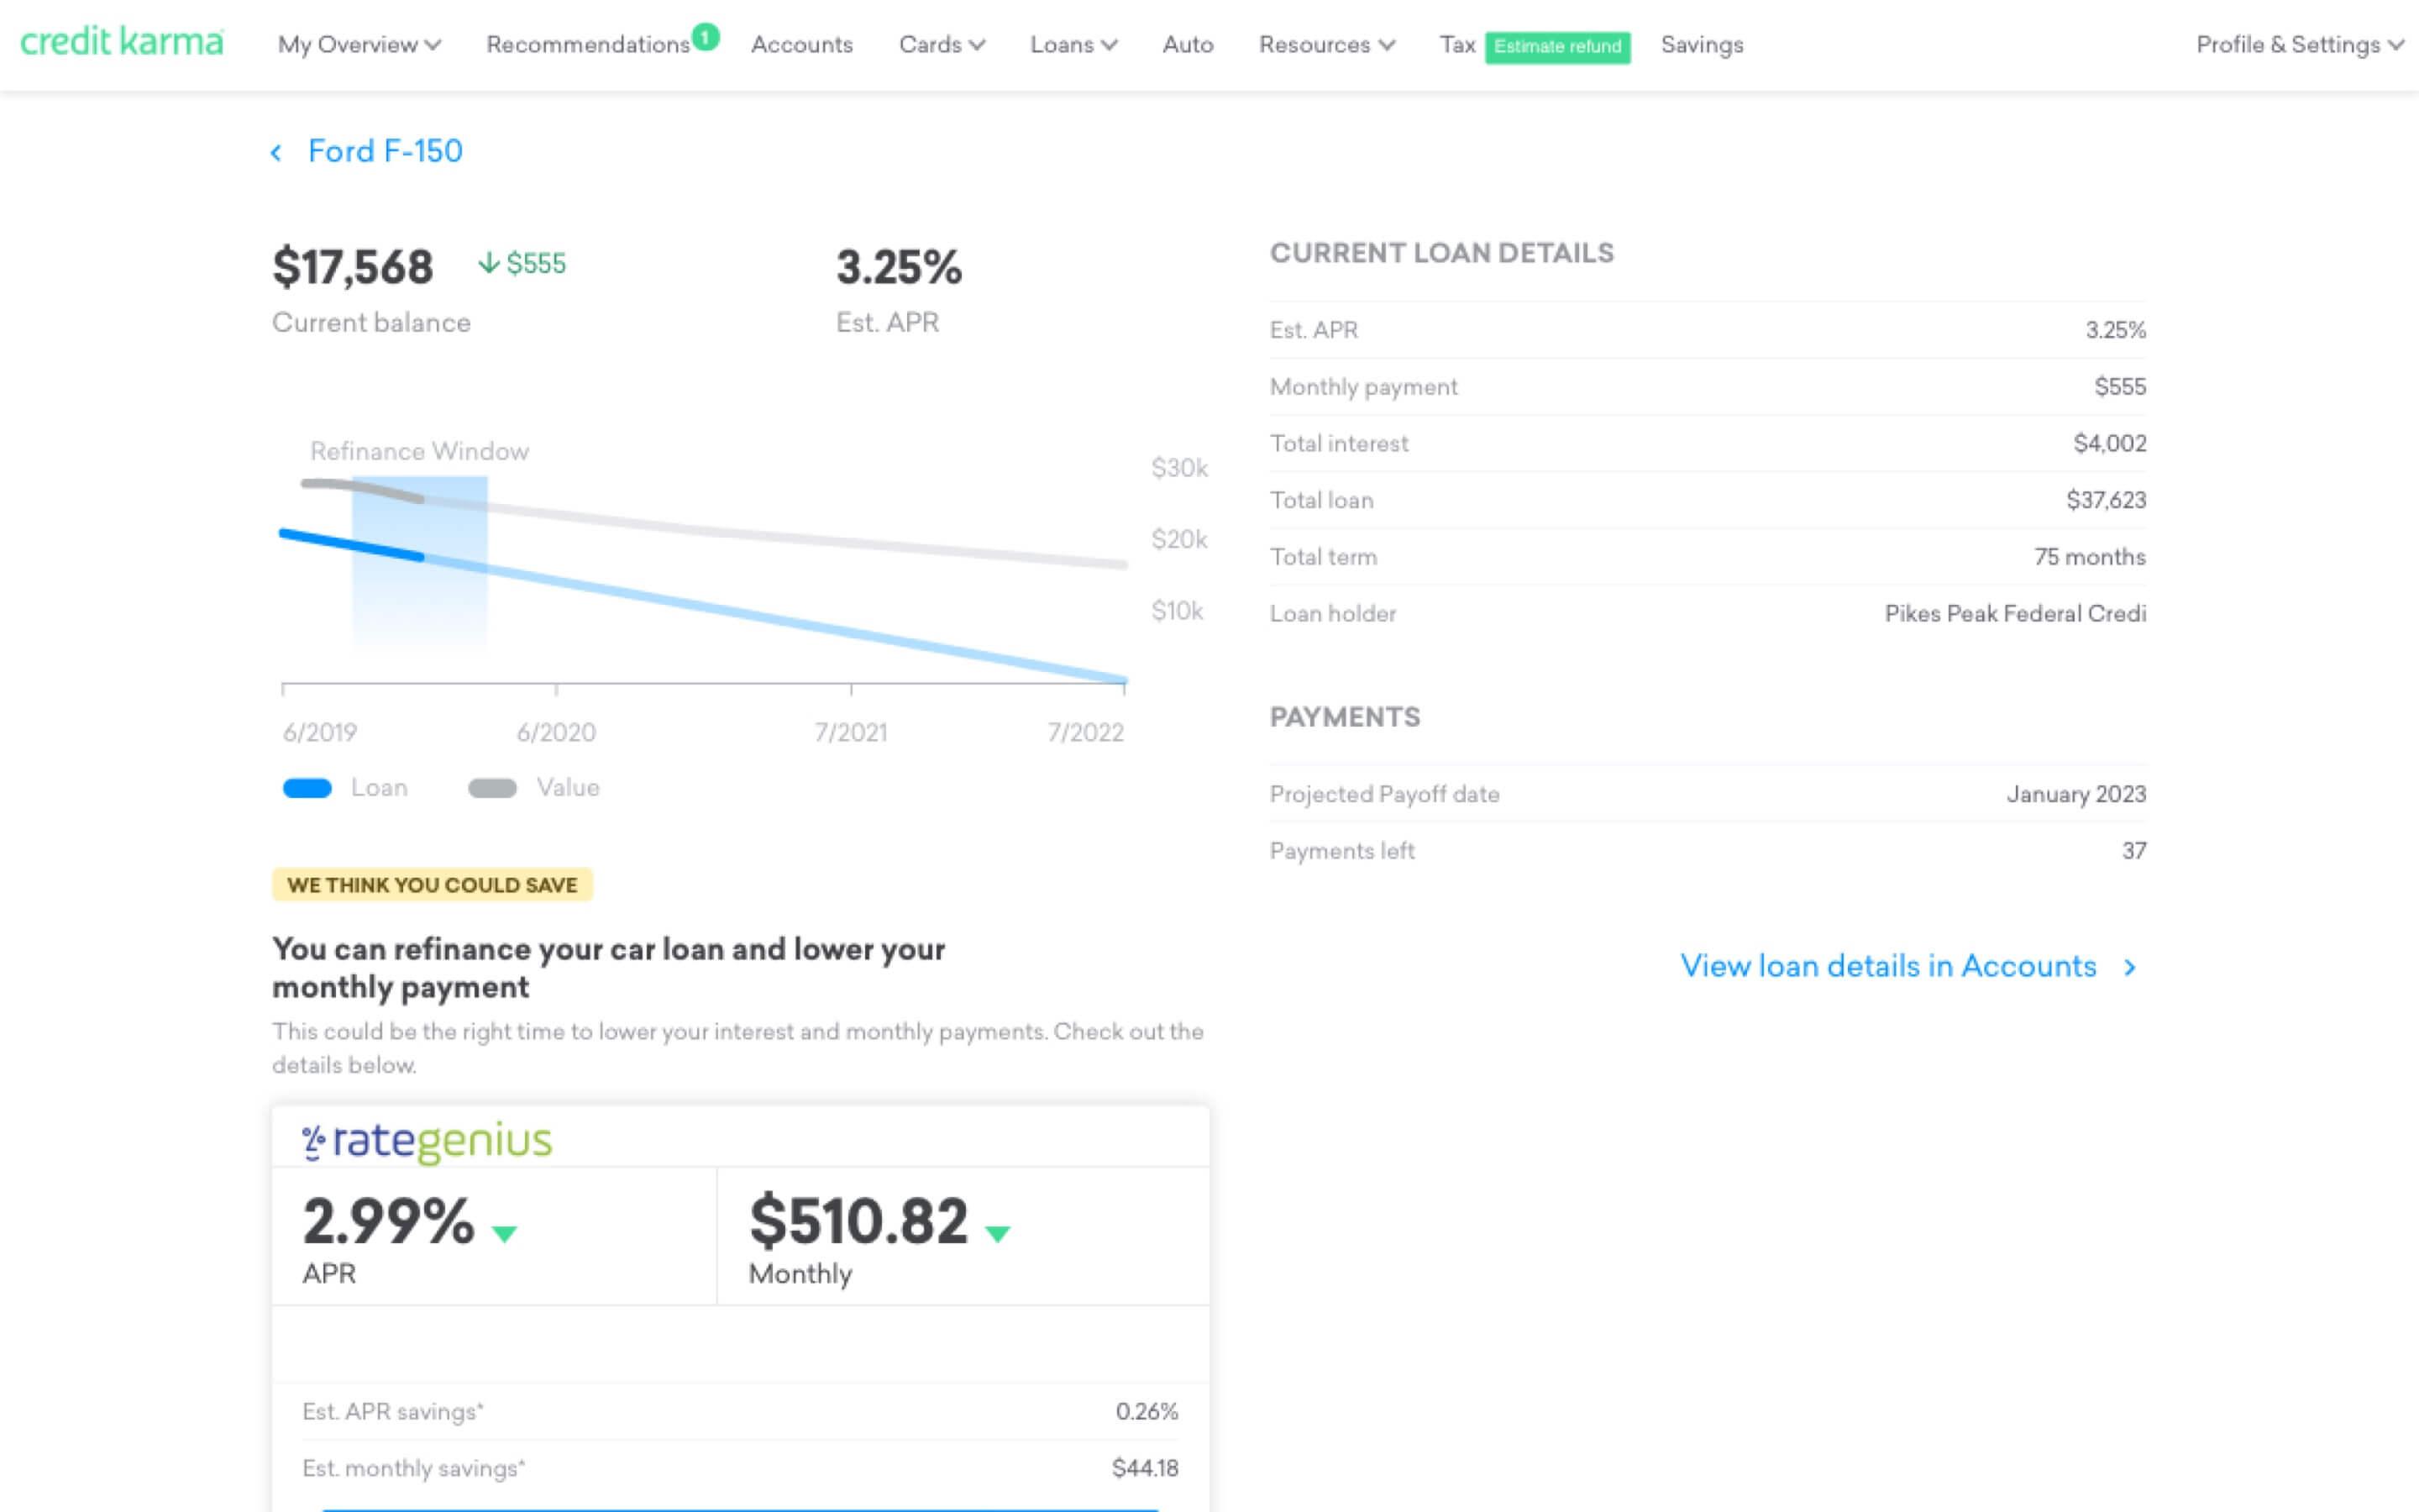Open the Tax section
The image size is (2419, 1512).
(x=1457, y=45)
